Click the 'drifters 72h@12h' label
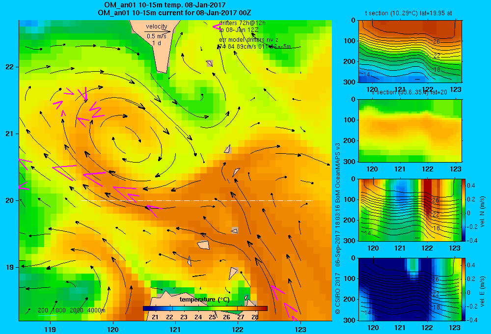491x334 pixels. pyautogui.click(x=242, y=23)
